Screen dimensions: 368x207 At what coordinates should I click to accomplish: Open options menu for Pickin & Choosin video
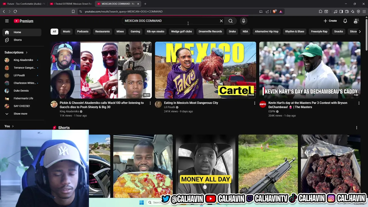(x=150, y=103)
